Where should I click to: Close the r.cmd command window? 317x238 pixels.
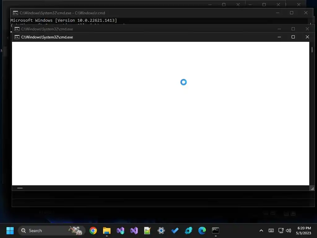306,13
